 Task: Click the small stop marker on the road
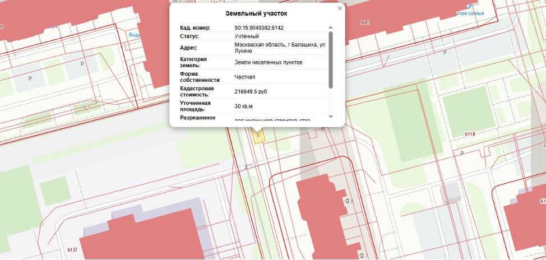[x=247, y=165]
